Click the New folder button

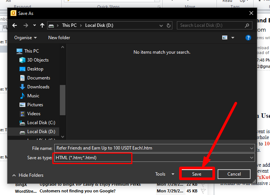point(59,38)
